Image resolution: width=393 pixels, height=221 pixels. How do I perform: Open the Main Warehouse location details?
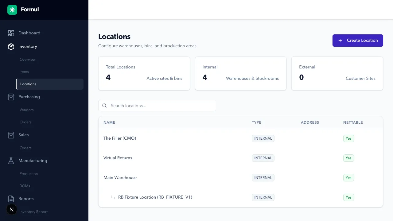120,178
